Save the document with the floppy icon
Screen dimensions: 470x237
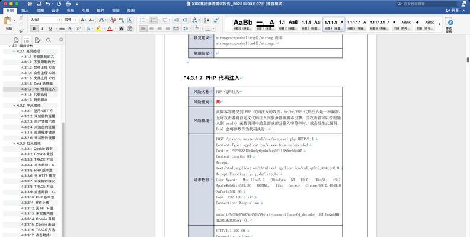point(39,4)
